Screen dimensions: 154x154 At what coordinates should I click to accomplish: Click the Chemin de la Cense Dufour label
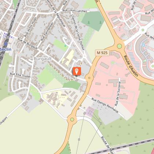[x=78, y=32]
